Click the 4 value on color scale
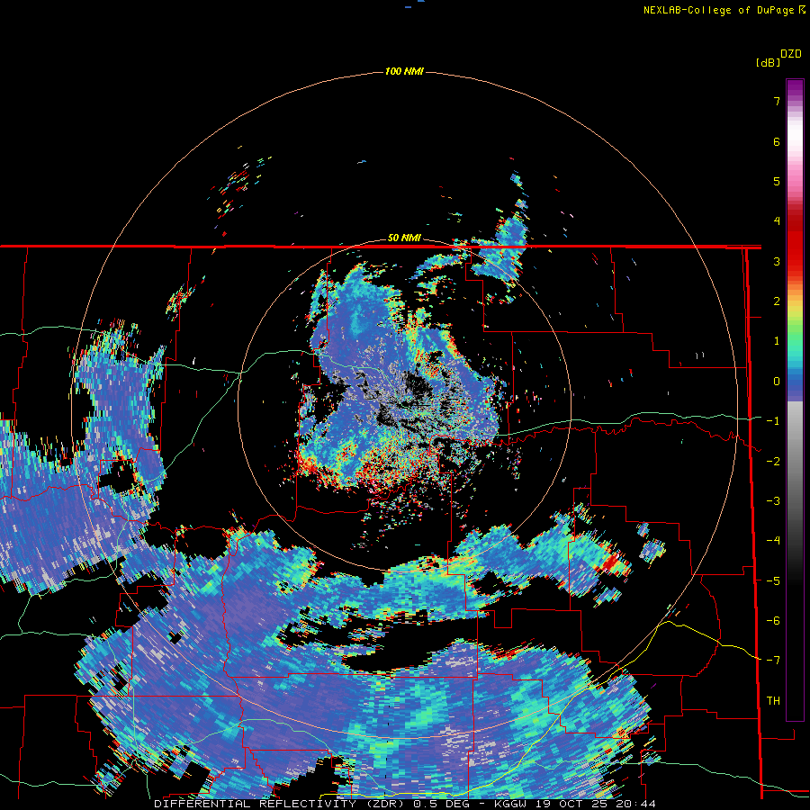 777,221
